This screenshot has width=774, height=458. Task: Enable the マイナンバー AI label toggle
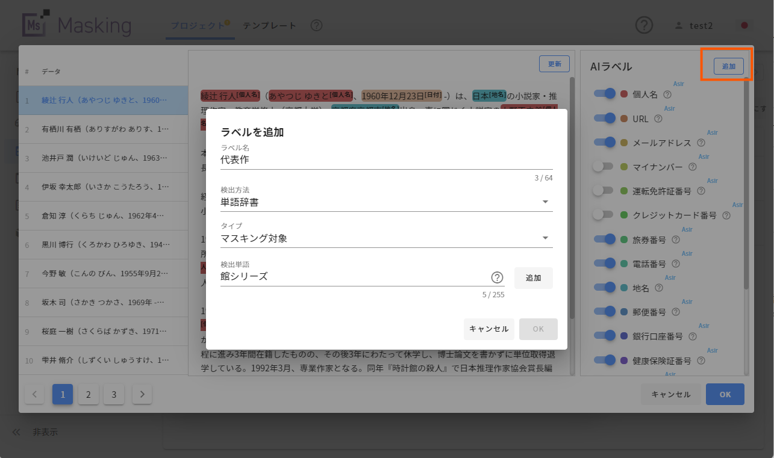[604, 167]
